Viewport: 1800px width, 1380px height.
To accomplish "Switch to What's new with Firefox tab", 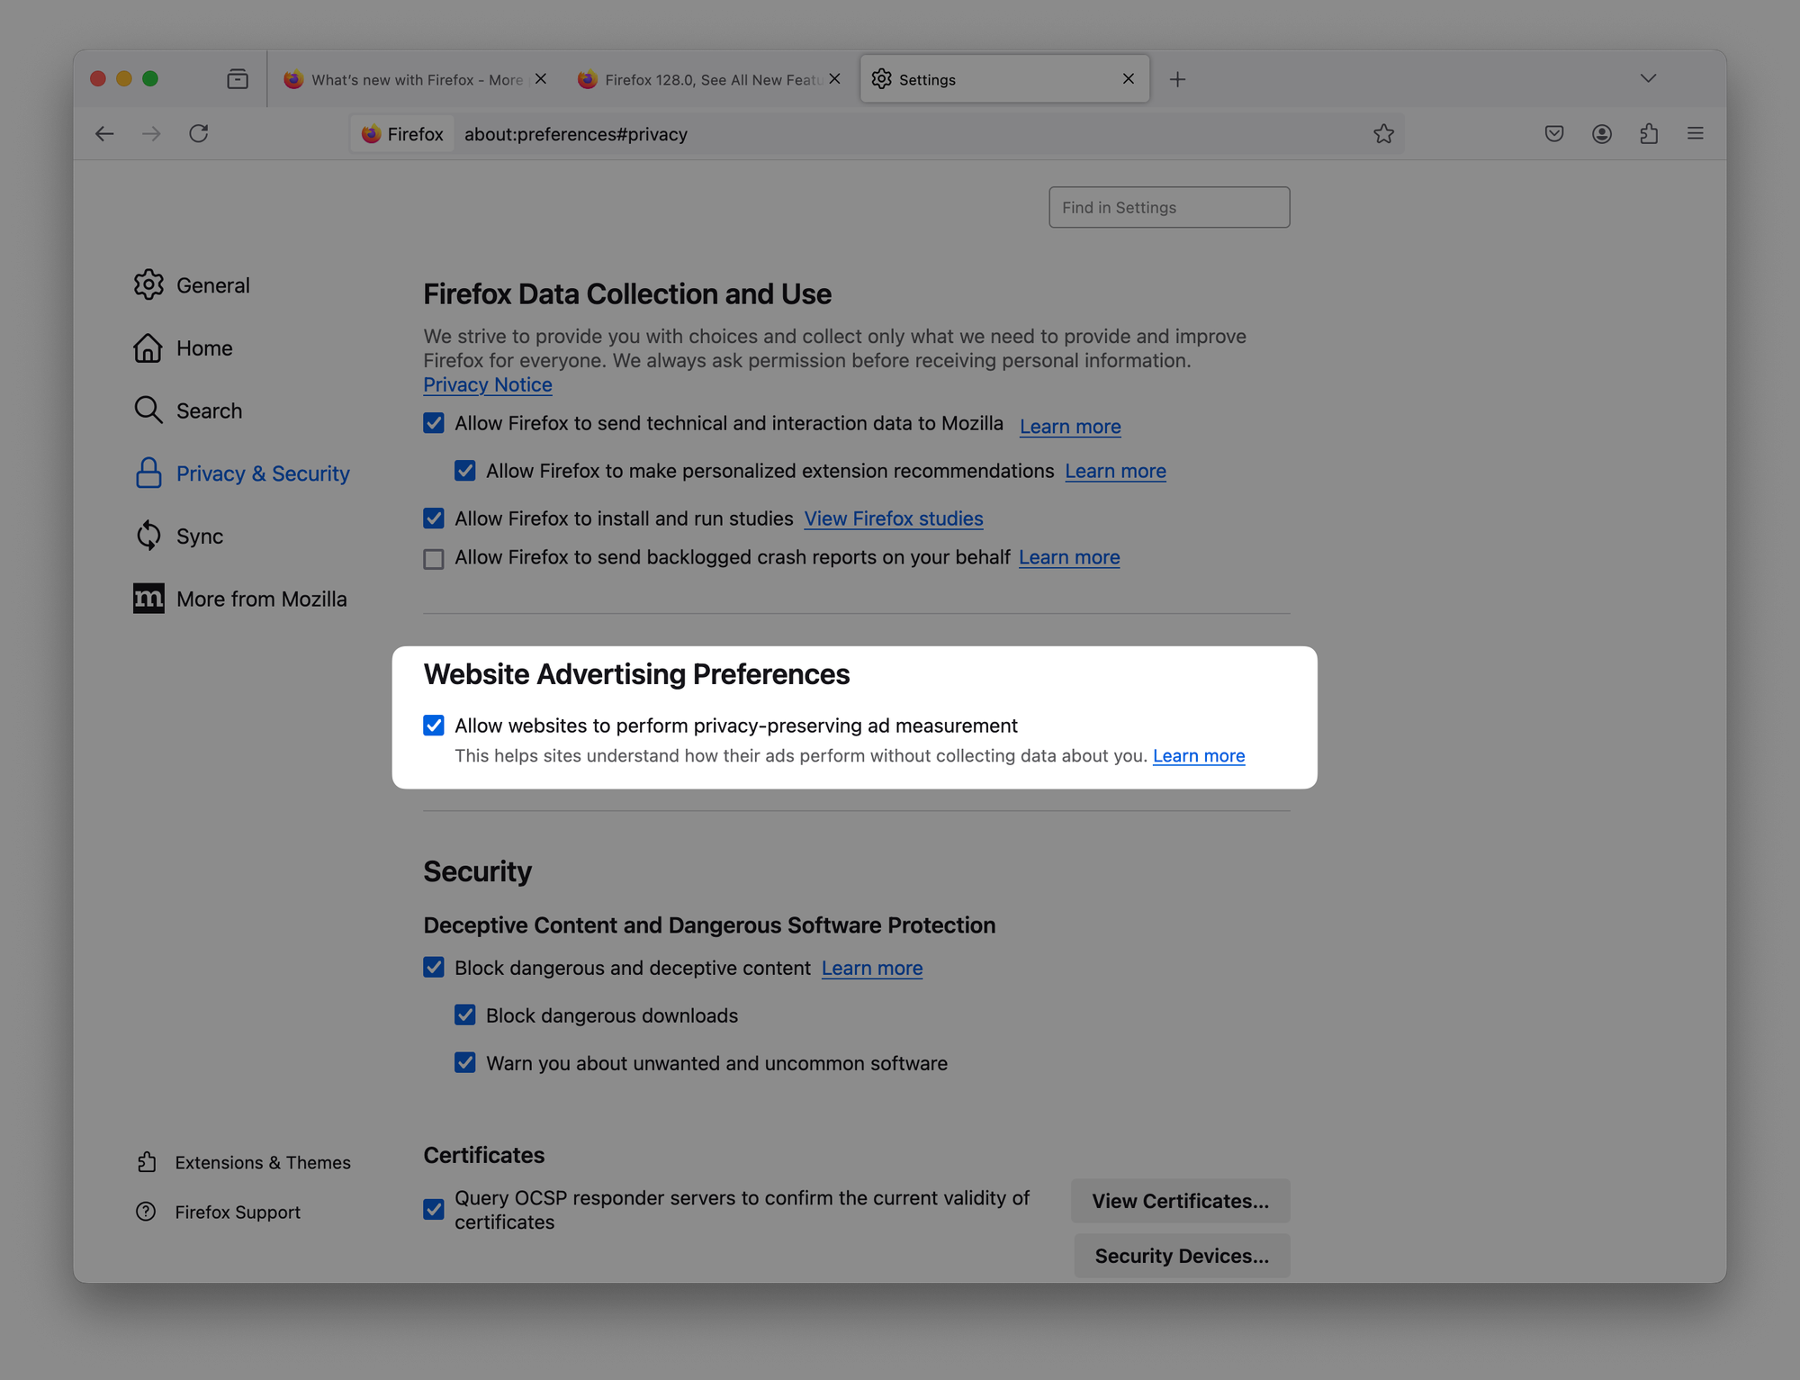I will pyautogui.click(x=416, y=79).
